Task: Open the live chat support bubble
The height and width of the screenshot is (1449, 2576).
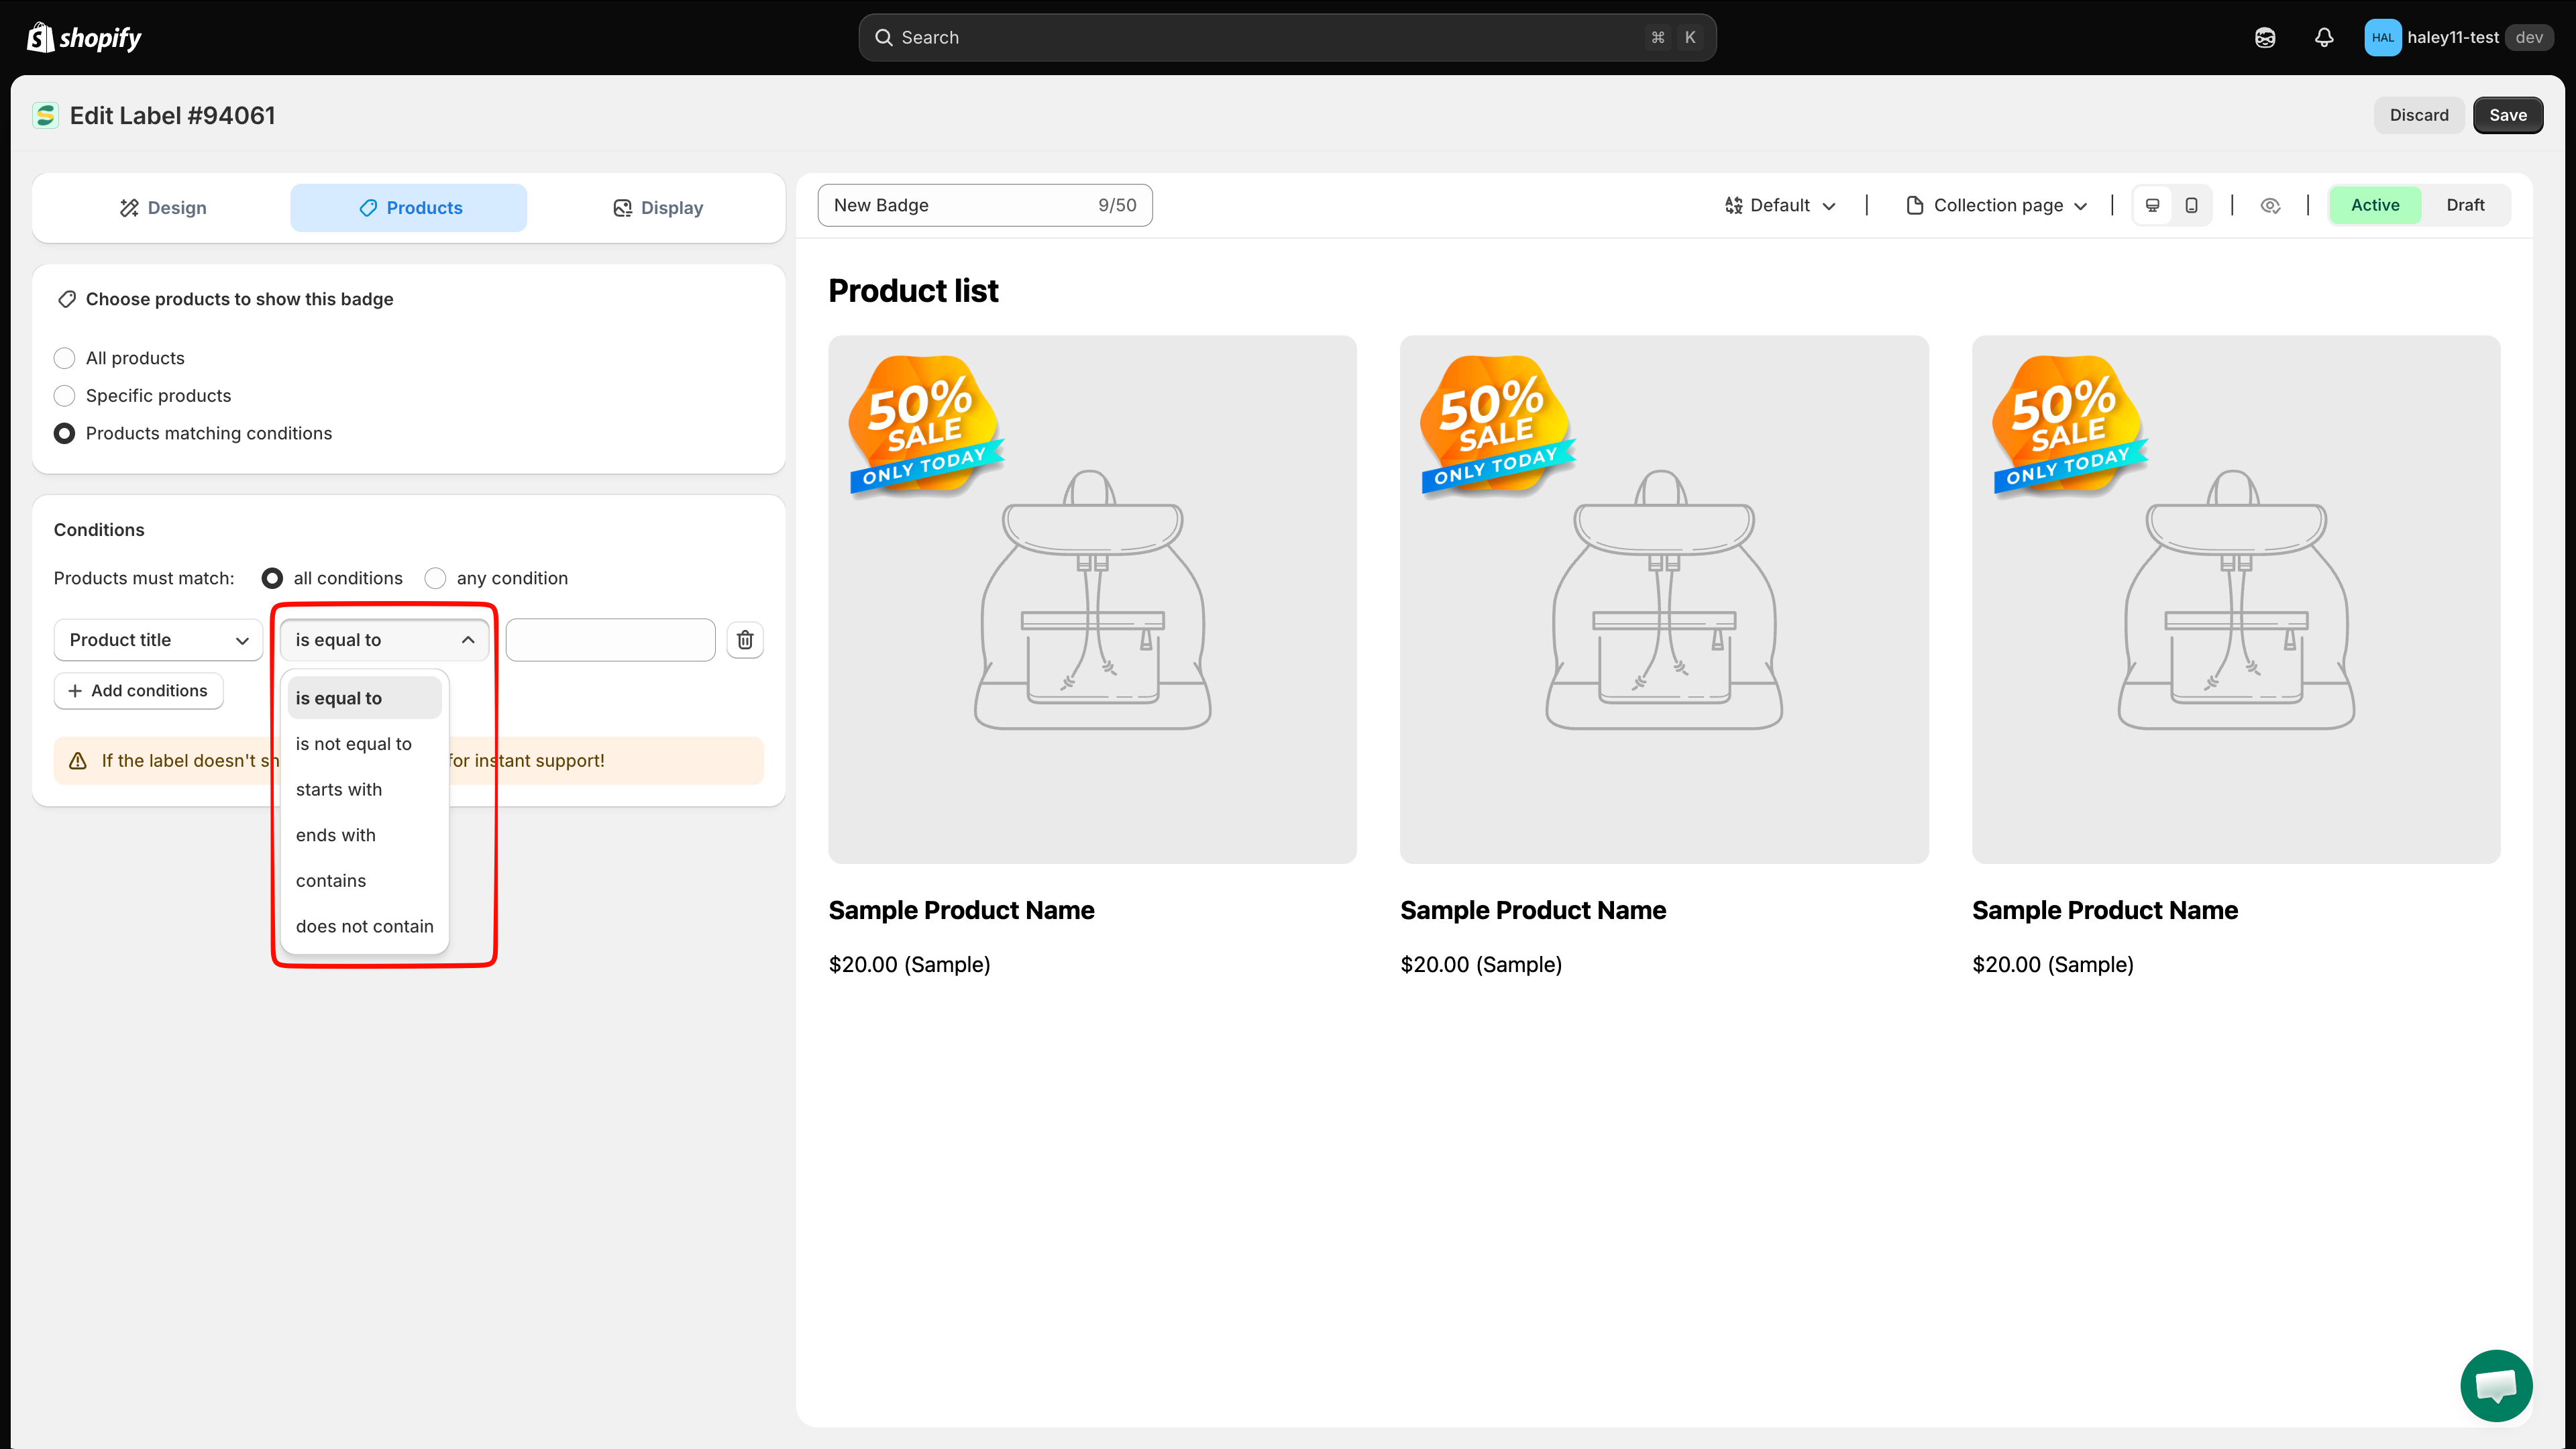Action: 2496,1385
